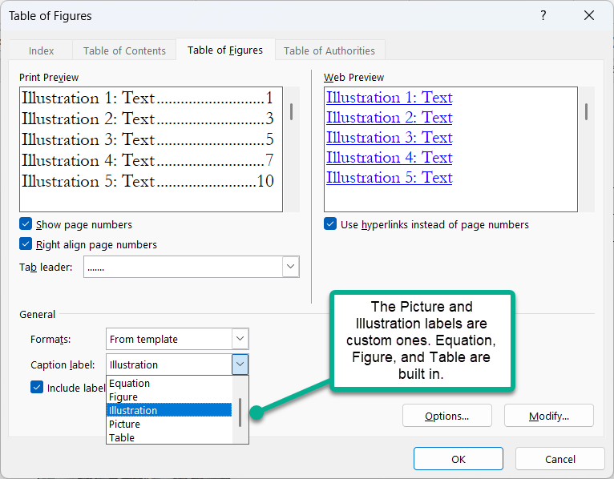The height and width of the screenshot is (479, 614).
Task: Toggle the Include label checkbox
Action: tap(37, 388)
